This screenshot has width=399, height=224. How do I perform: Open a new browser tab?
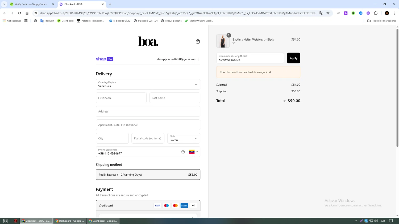[110, 4]
